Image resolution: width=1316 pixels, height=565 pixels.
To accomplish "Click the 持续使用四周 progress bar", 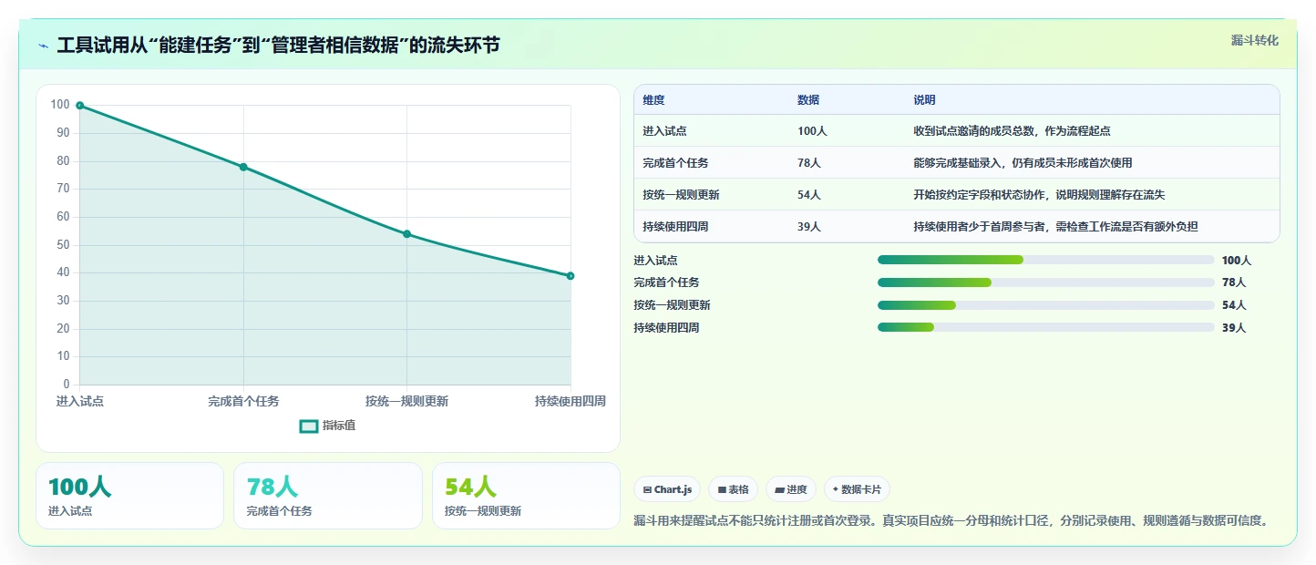I will point(1045,327).
